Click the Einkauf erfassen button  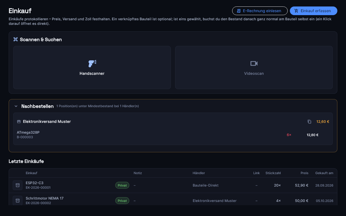pos(314,11)
